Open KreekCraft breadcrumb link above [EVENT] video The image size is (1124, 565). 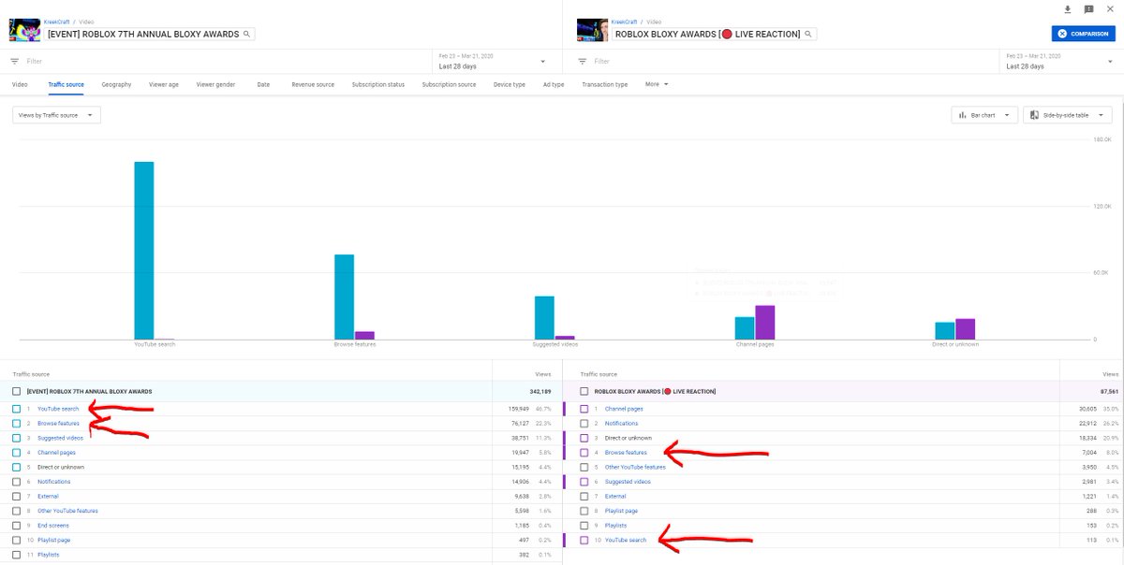point(58,21)
